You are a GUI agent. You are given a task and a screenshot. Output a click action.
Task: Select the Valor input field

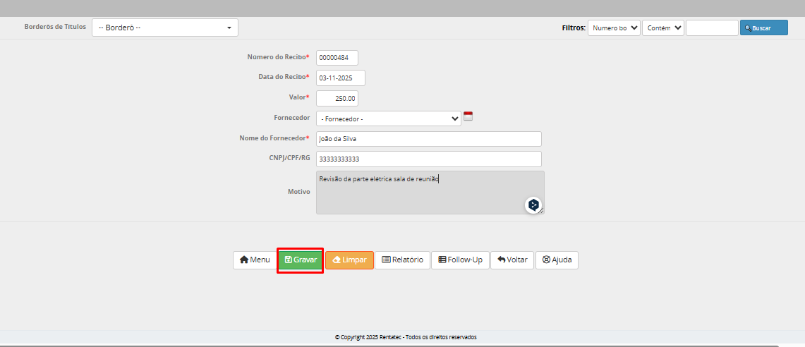(x=337, y=98)
